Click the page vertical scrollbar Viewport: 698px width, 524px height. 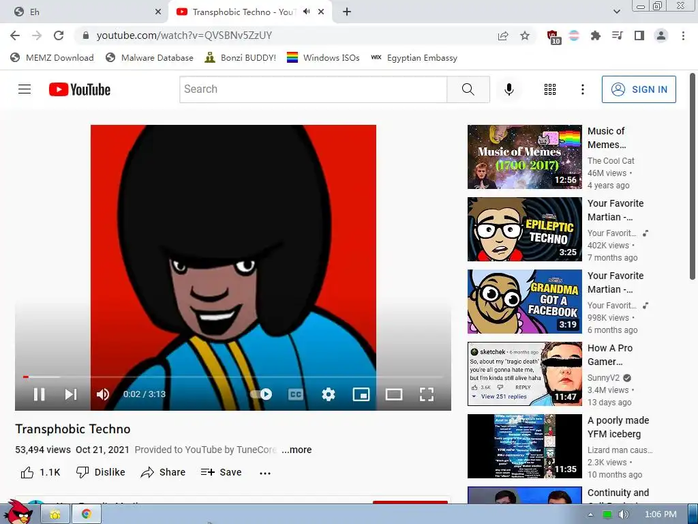tap(693, 178)
